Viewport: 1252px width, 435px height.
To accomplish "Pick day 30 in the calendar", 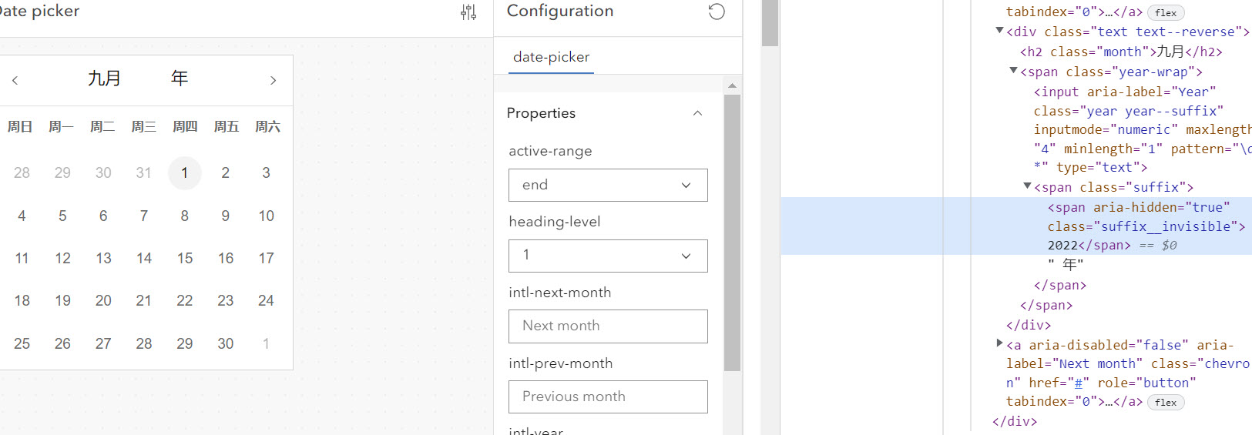I will click(226, 344).
